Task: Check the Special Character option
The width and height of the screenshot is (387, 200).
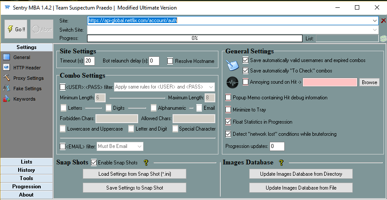Action: [175, 129]
